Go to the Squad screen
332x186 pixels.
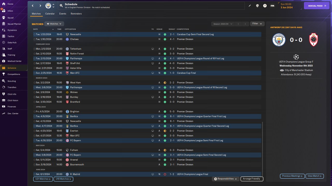[x=10, y=18]
